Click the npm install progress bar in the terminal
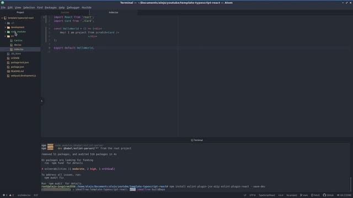This screenshot has height=198, width=353. click(x=56, y=189)
